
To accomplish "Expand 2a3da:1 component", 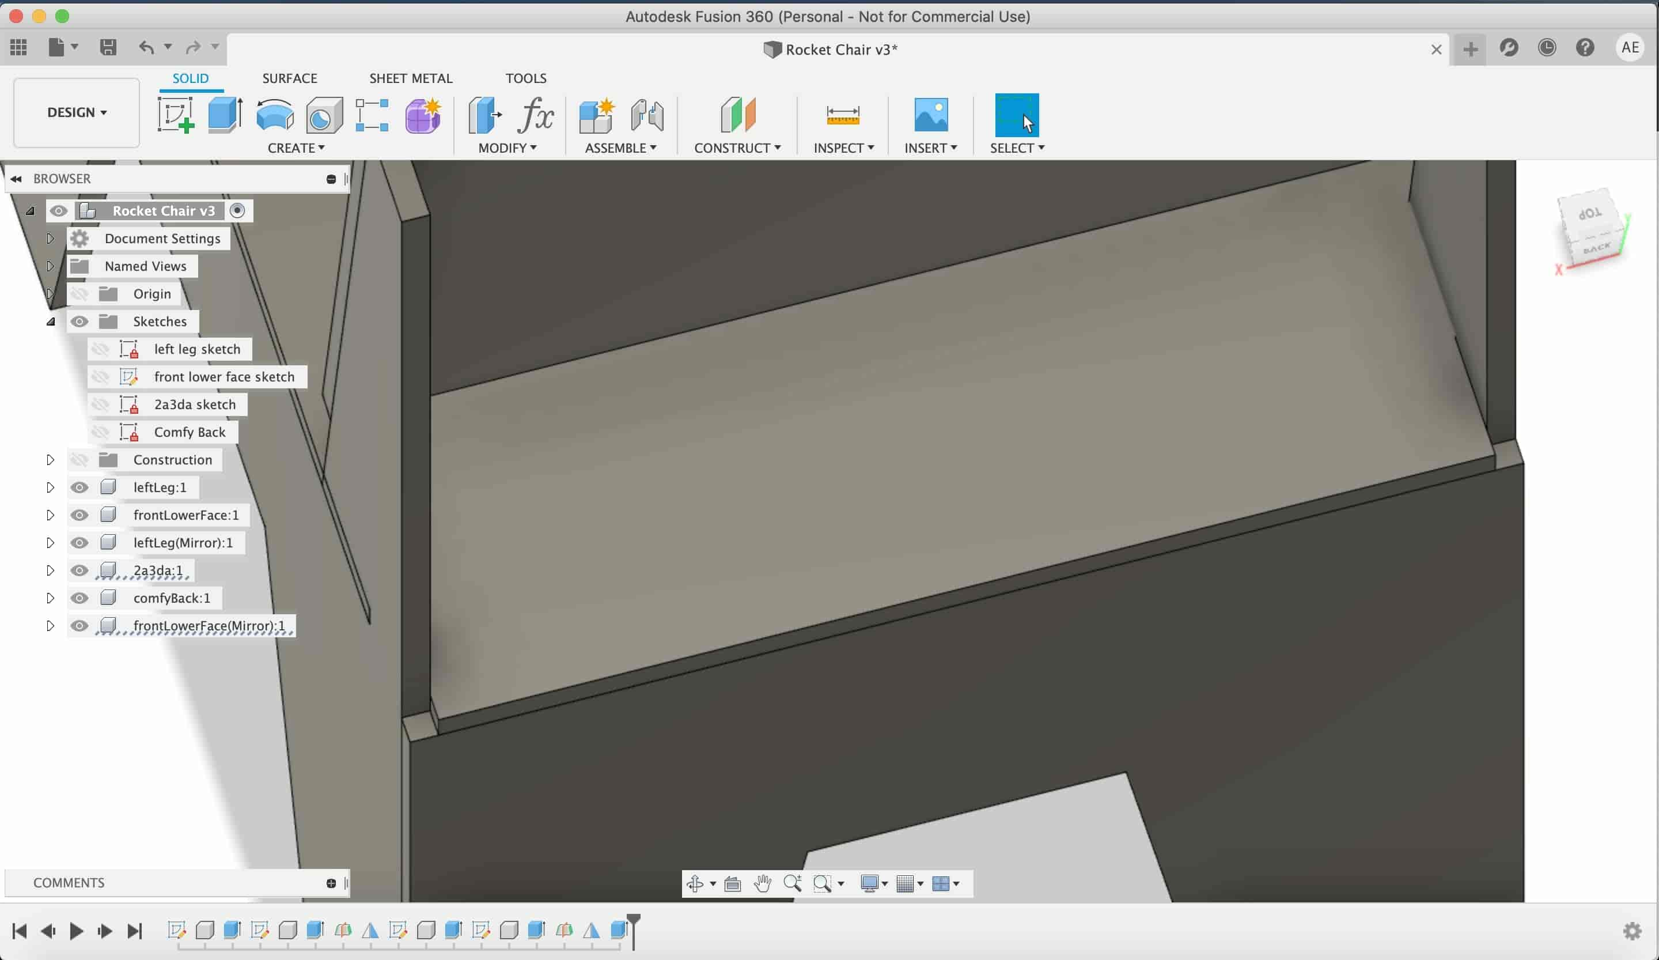I will [x=50, y=570].
